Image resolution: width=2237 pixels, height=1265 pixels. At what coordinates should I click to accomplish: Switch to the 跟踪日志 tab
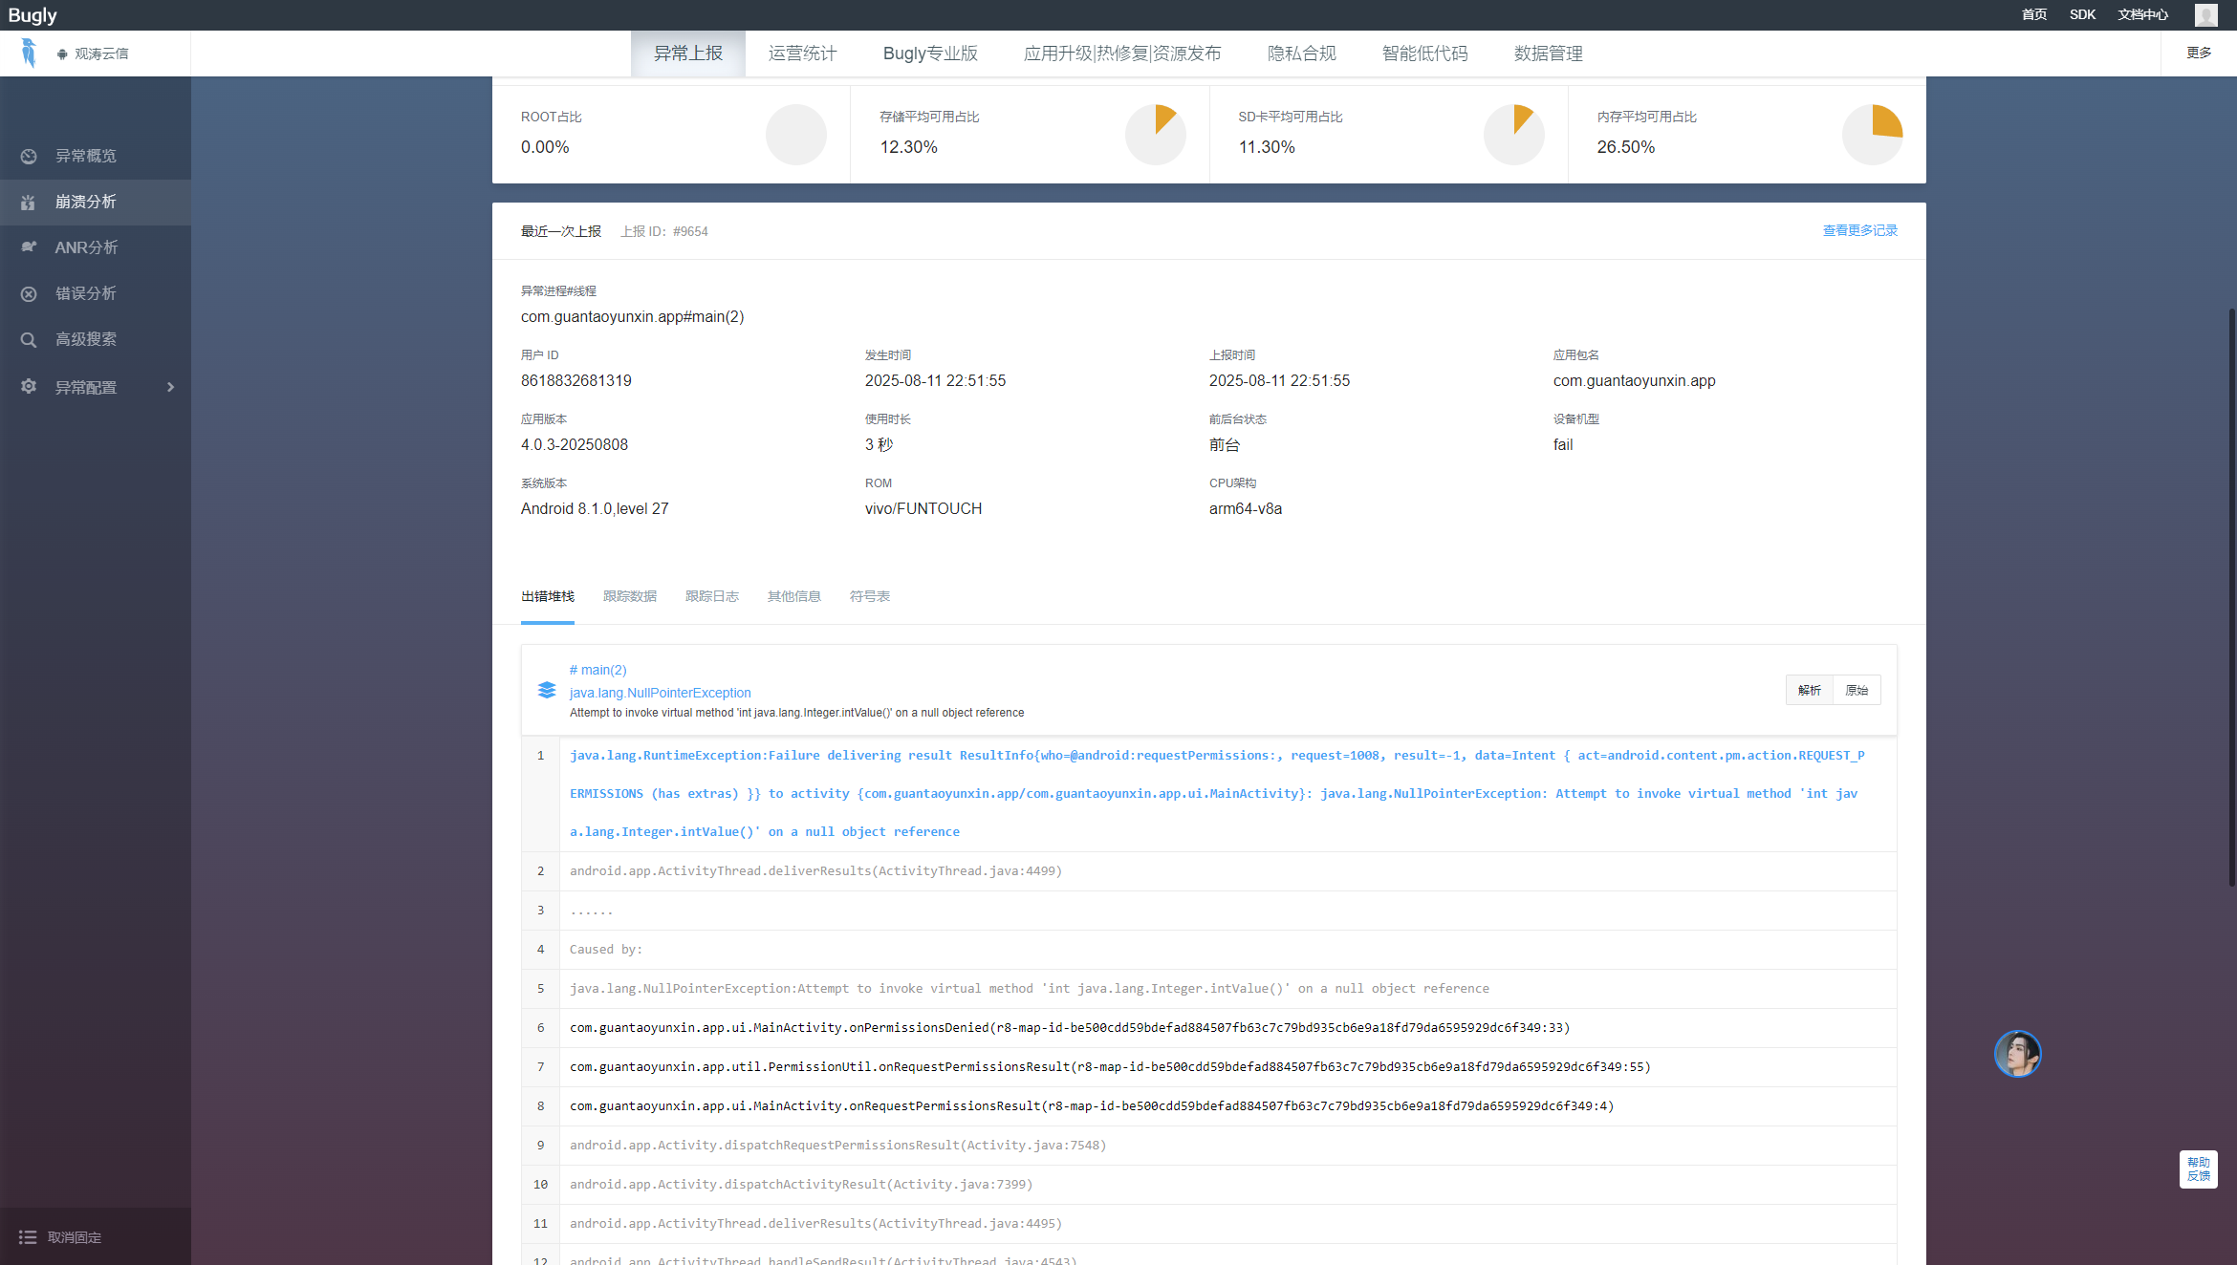(711, 595)
